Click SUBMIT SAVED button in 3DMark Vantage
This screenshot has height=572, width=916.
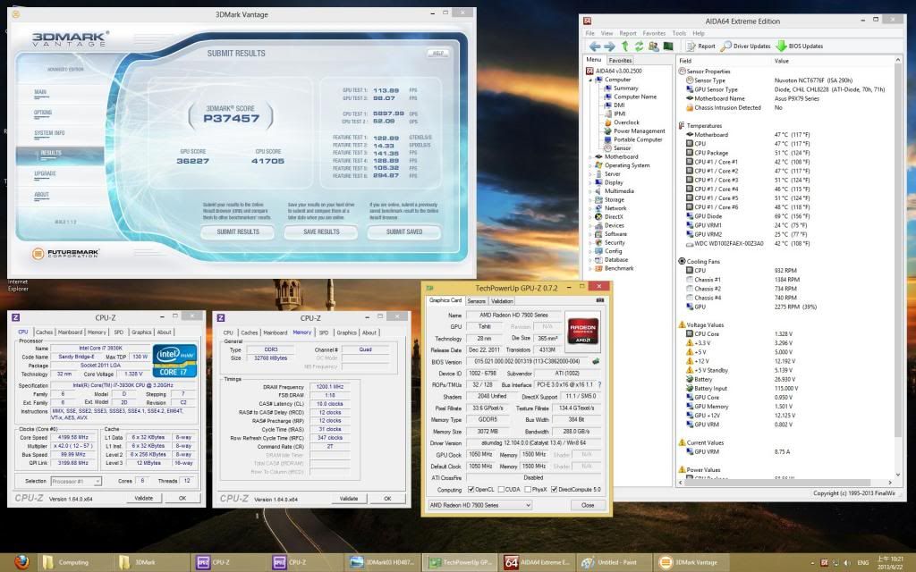404,231
